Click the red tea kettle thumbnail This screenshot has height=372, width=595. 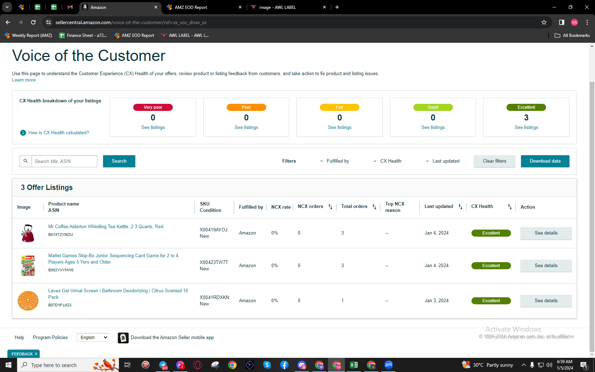(28, 233)
